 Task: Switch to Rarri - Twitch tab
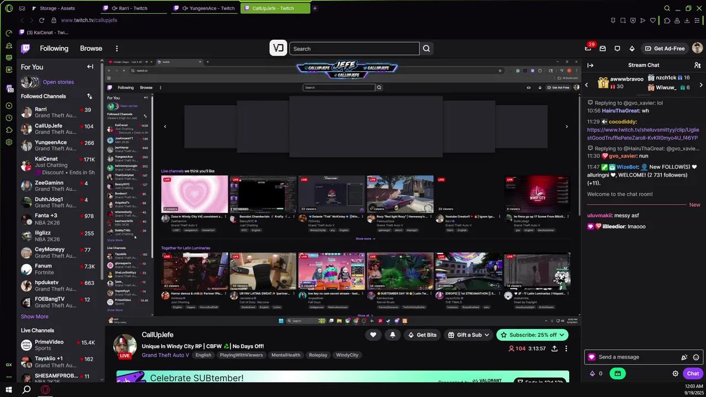(x=132, y=8)
